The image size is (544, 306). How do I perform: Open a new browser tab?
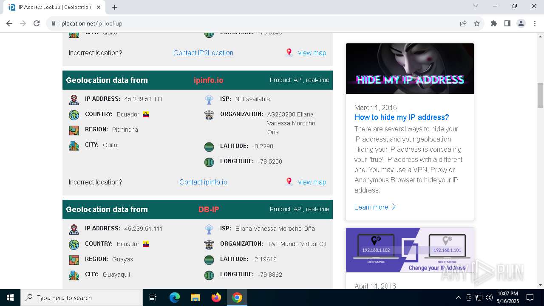coord(115,7)
